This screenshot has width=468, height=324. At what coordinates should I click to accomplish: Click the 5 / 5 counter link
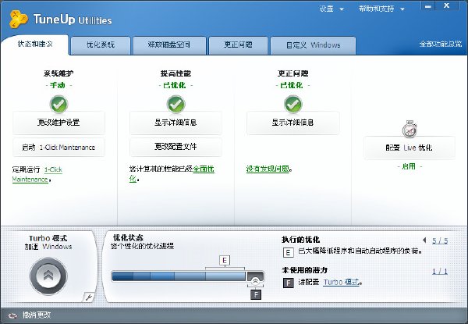point(440,240)
